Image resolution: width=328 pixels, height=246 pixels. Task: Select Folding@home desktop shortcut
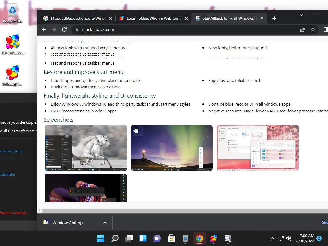(12, 76)
